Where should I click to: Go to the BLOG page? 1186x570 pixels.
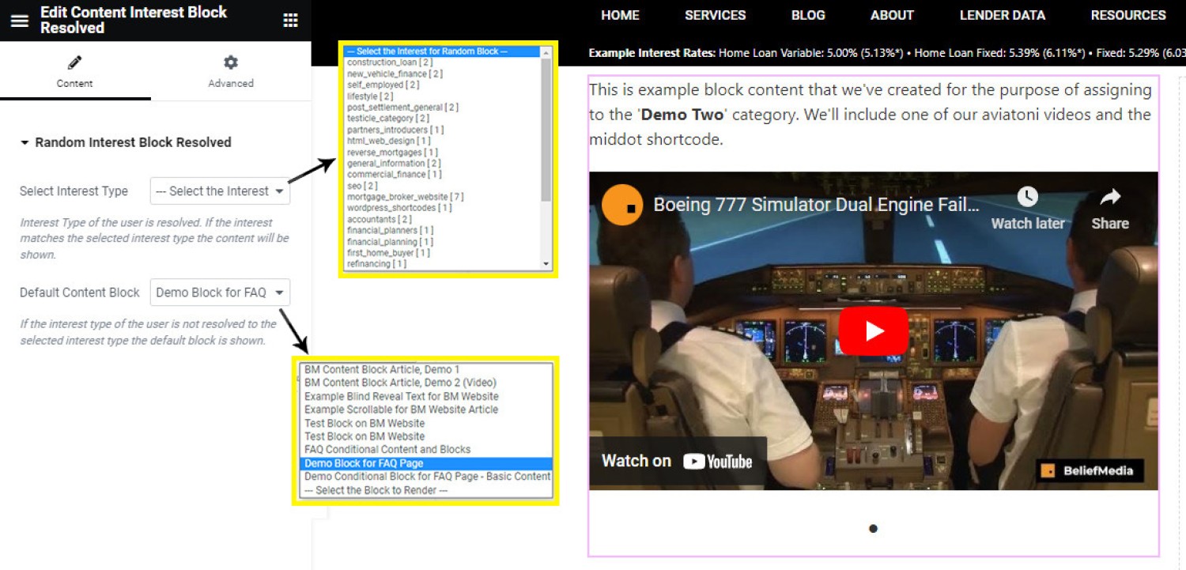pyautogui.click(x=808, y=15)
